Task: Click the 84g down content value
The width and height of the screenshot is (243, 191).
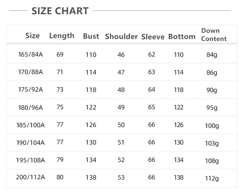Action: coord(212,55)
